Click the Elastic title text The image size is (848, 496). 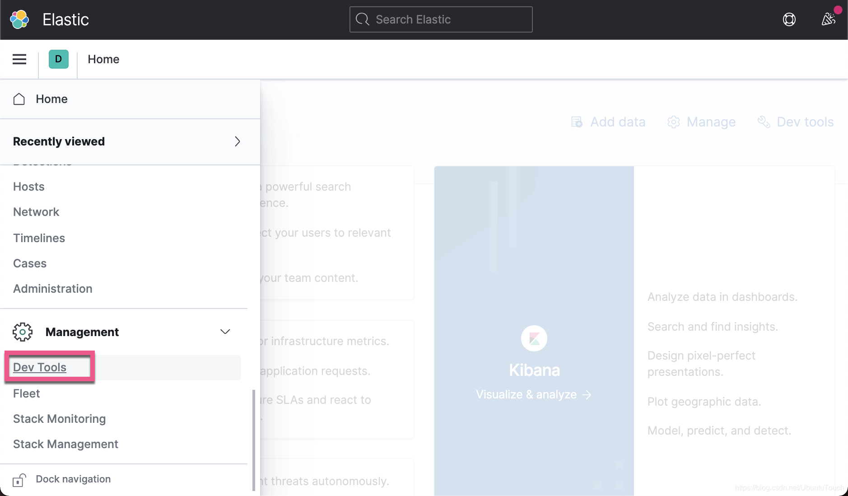66,19
